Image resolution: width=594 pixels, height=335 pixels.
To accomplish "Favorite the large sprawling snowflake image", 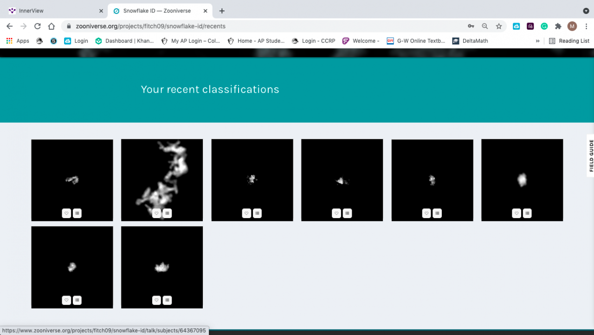I will 156,213.
